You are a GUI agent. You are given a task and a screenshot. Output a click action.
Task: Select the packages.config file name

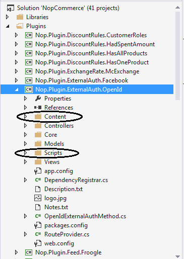tap(66, 225)
